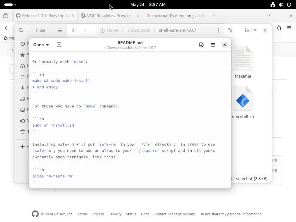
Task: Click the GitHub logo in footer
Action: [35, 214]
